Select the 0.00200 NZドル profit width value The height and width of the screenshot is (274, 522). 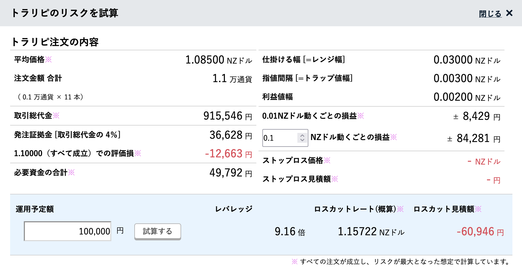pyautogui.click(x=467, y=97)
